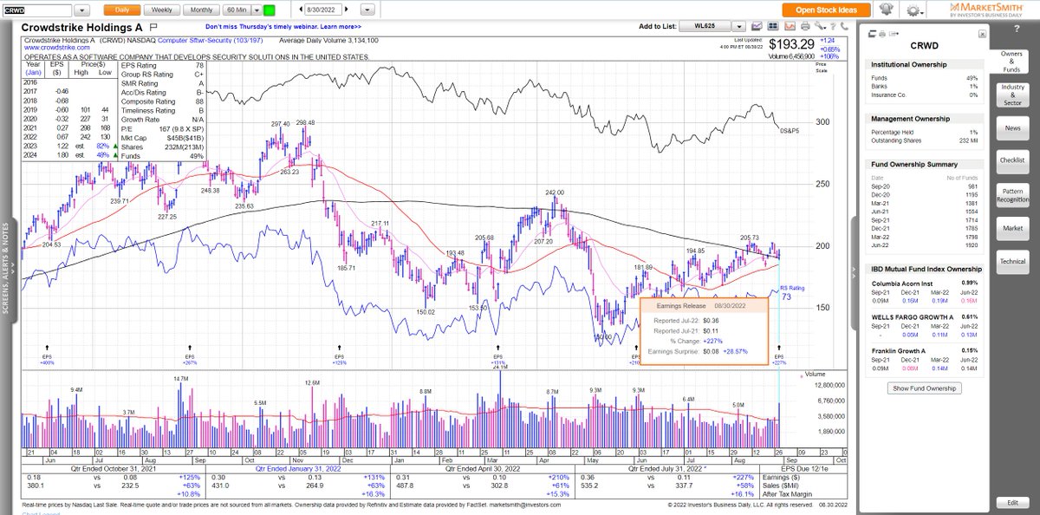The width and height of the screenshot is (1040, 515).
Task: Click the blue grid view icon in the toolbar
Action: pyautogui.click(x=771, y=27)
